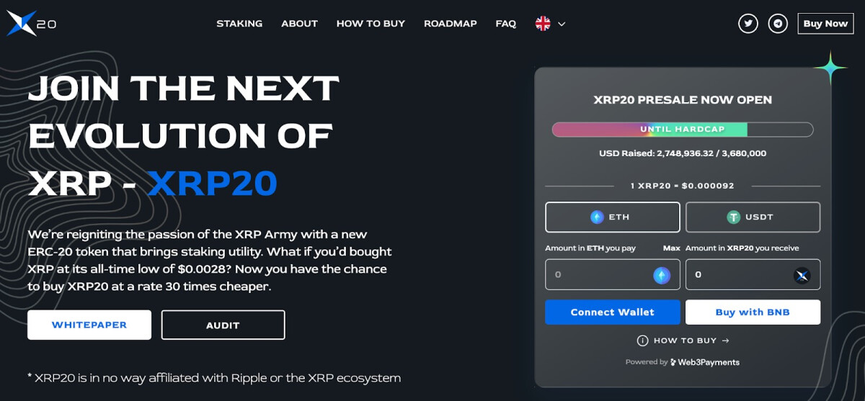Open the HOW TO BUY nav link

pos(371,24)
